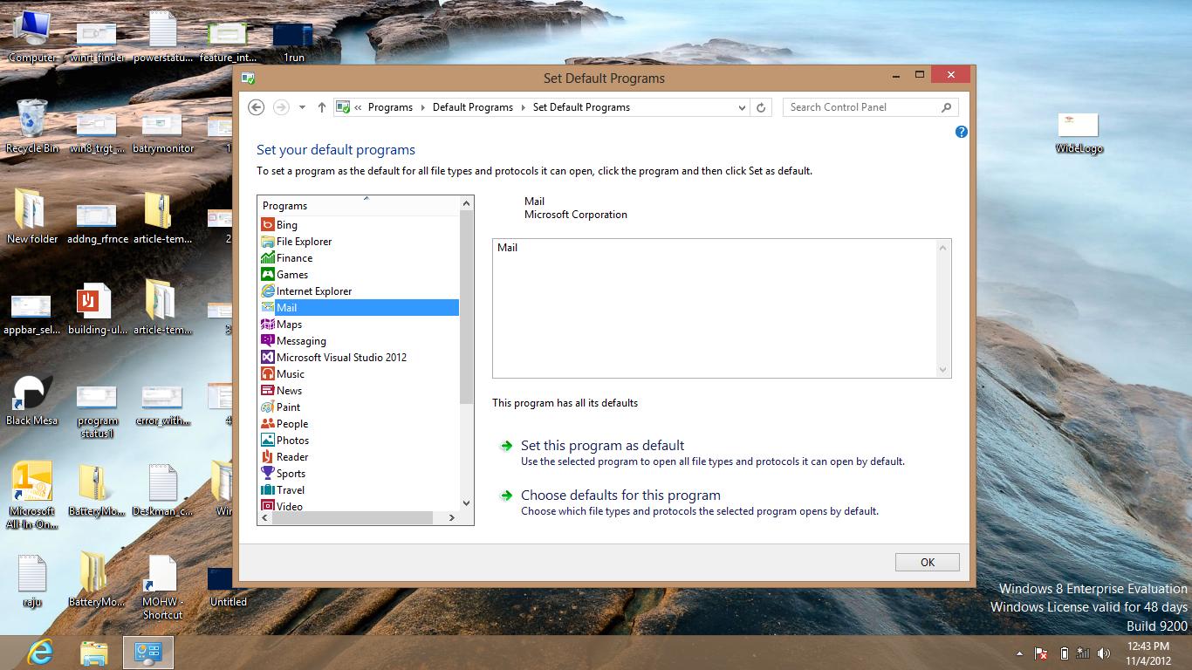
Task: Select the MOHW - Shortcut desktop icon
Action: point(162,587)
